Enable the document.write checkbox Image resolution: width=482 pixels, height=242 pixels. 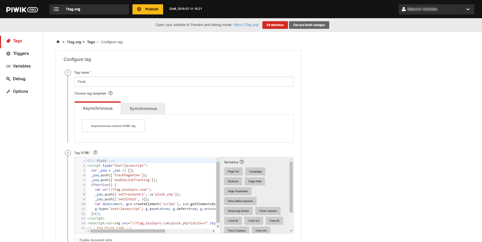[x=76, y=240]
